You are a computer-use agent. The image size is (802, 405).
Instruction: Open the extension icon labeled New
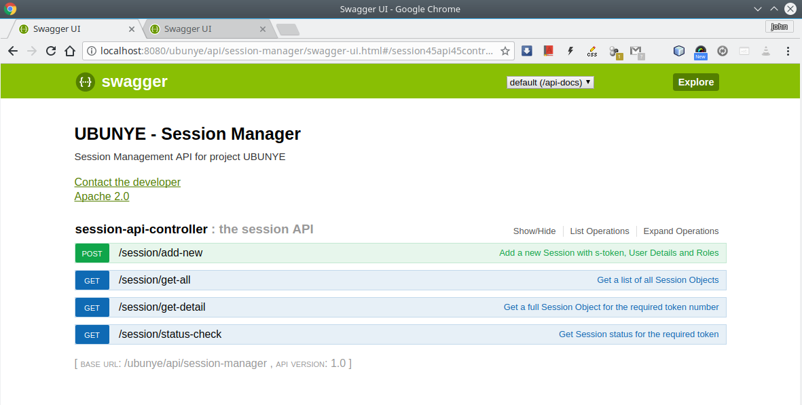coord(700,51)
